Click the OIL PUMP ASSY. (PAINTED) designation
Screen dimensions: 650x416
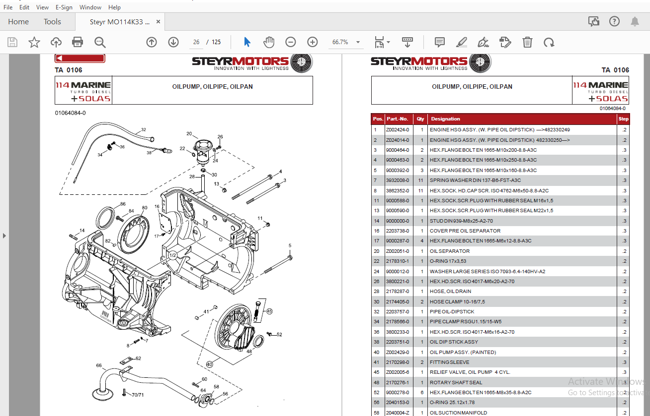[463, 353]
